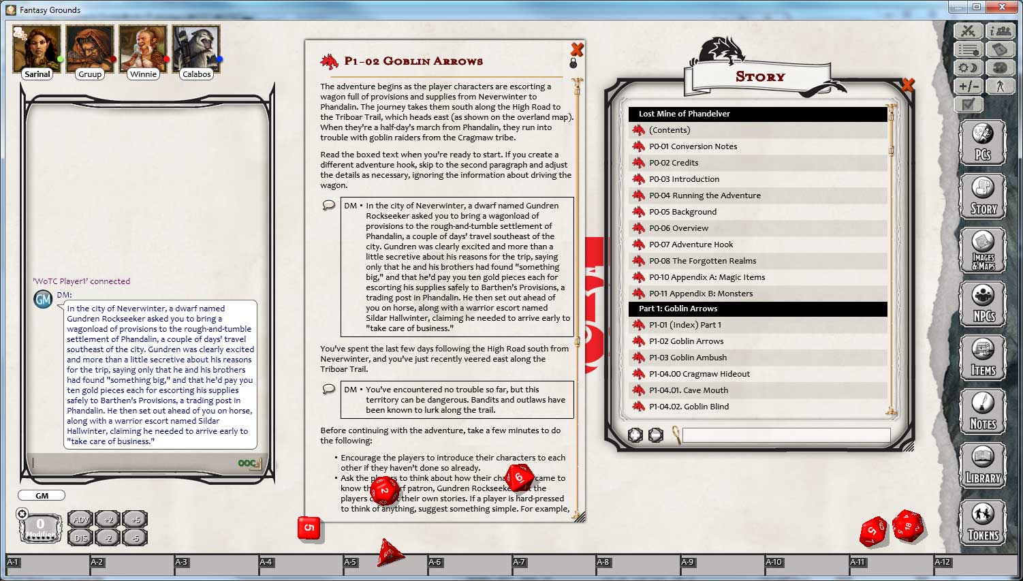This screenshot has width=1023, height=581.
Task: Click the checkmark options toggle icon
Action: click(x=968, y=104)
